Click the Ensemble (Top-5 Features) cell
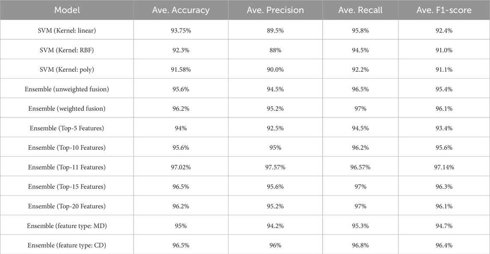The height and width of the screenshot is (254, 490). click(x=67, y=128)
